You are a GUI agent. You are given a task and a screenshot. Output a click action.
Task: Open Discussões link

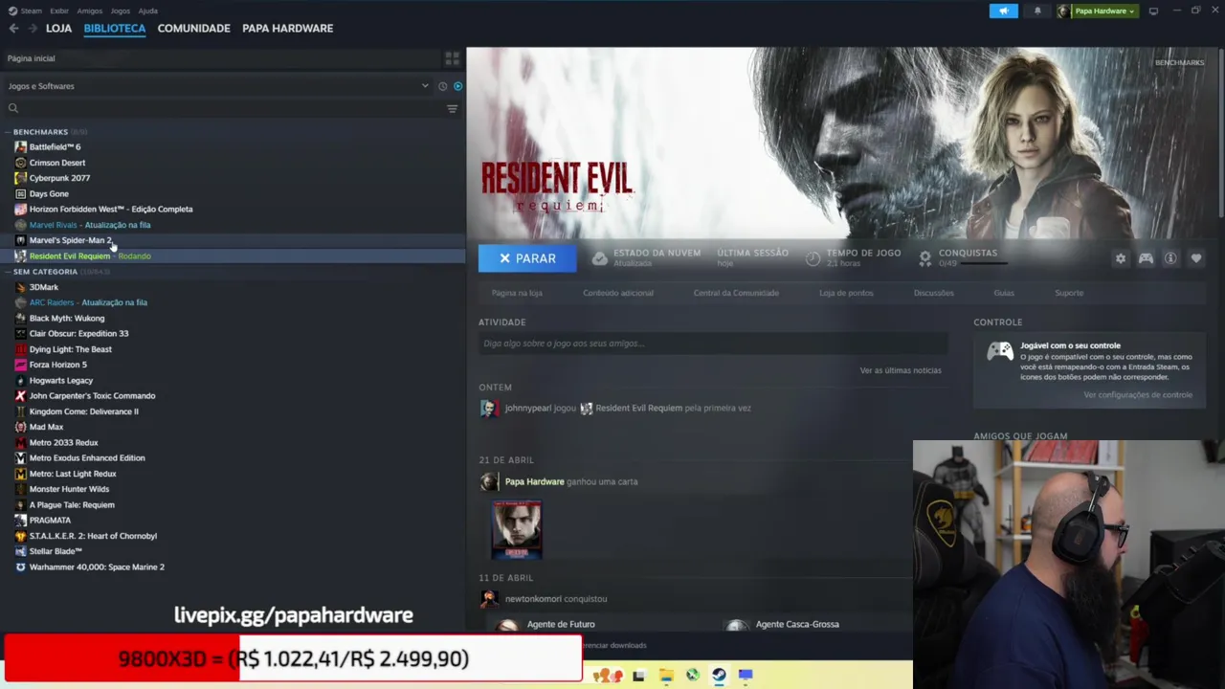click(x=933, y=293)
